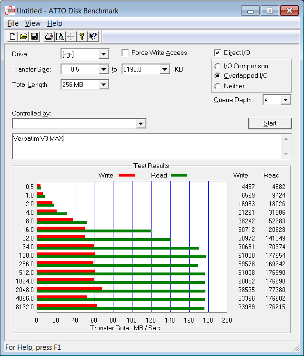Viewport: 304px width, 356px height.
Task: Click the Write column header
Action: click(x=241, y=175)
